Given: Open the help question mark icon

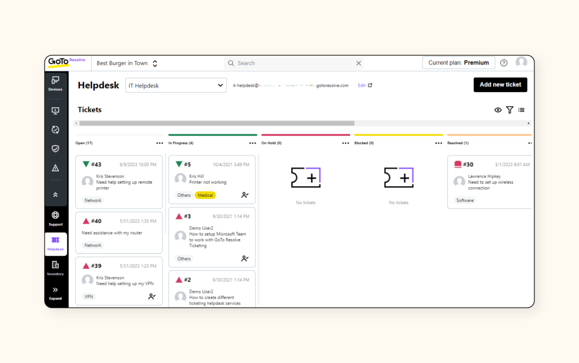Looking at the screenshot, I should pyautogui.click(x=504, y=63).
